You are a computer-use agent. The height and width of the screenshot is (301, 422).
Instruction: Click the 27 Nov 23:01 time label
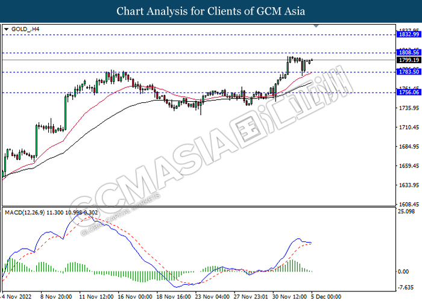coord(251,297)
